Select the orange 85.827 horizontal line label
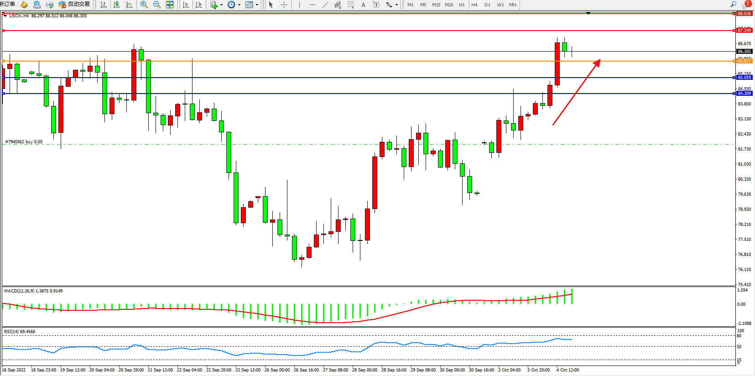This screenshot has height=376, width=755. [744, 61]
